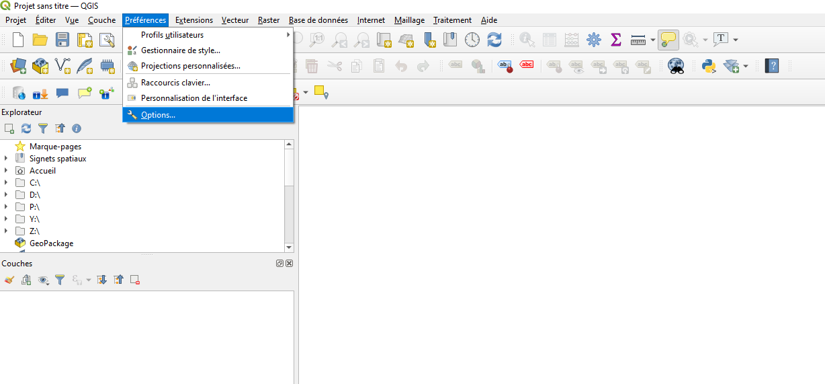Viewport: 825px width, 384px height.
Task: Click Raccourcis clavier... menu entry
Action: pos(175,83)
